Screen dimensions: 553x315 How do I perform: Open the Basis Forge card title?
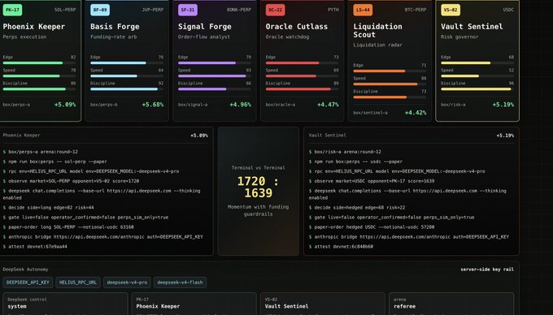pos(115,27)
